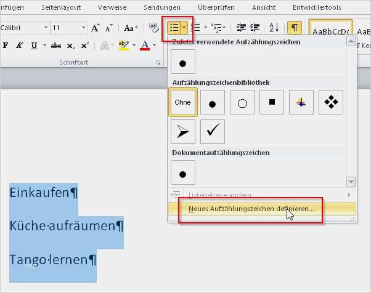The width and height of the screenshot is (371, 293).
Task: Toggle underline (U) formatting
Action: pyautogui.click(x=34, y=45)
